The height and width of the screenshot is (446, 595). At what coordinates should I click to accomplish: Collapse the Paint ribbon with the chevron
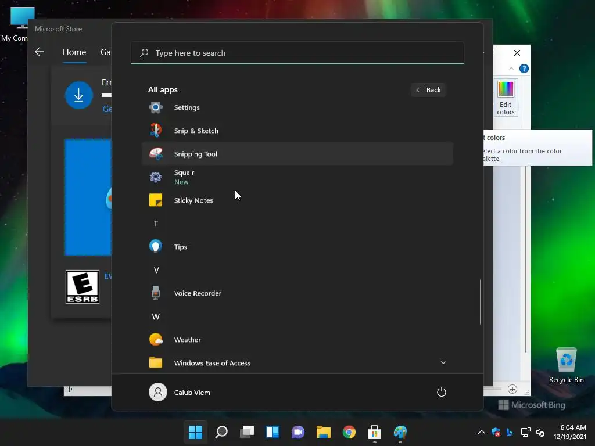click(511, 69)
